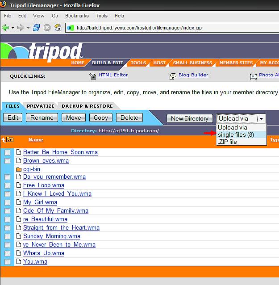Click the Blog Builder icon

(173, 76)
